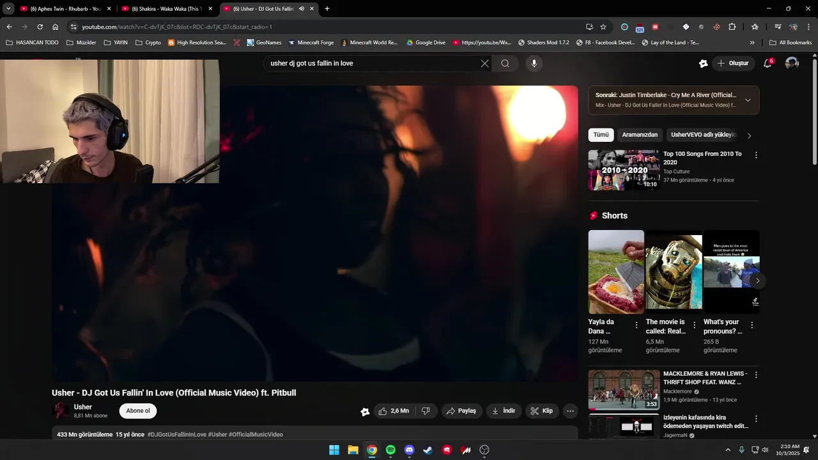Like the video with thumbs-up
The image size is (818, 460).
(x=394, y=411)
